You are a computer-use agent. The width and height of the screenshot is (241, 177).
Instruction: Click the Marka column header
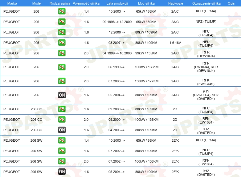(12, 3)
